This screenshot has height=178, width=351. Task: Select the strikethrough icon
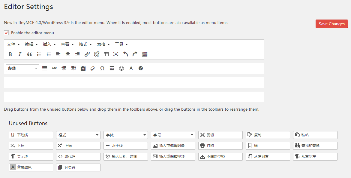(x=54, y=68)
